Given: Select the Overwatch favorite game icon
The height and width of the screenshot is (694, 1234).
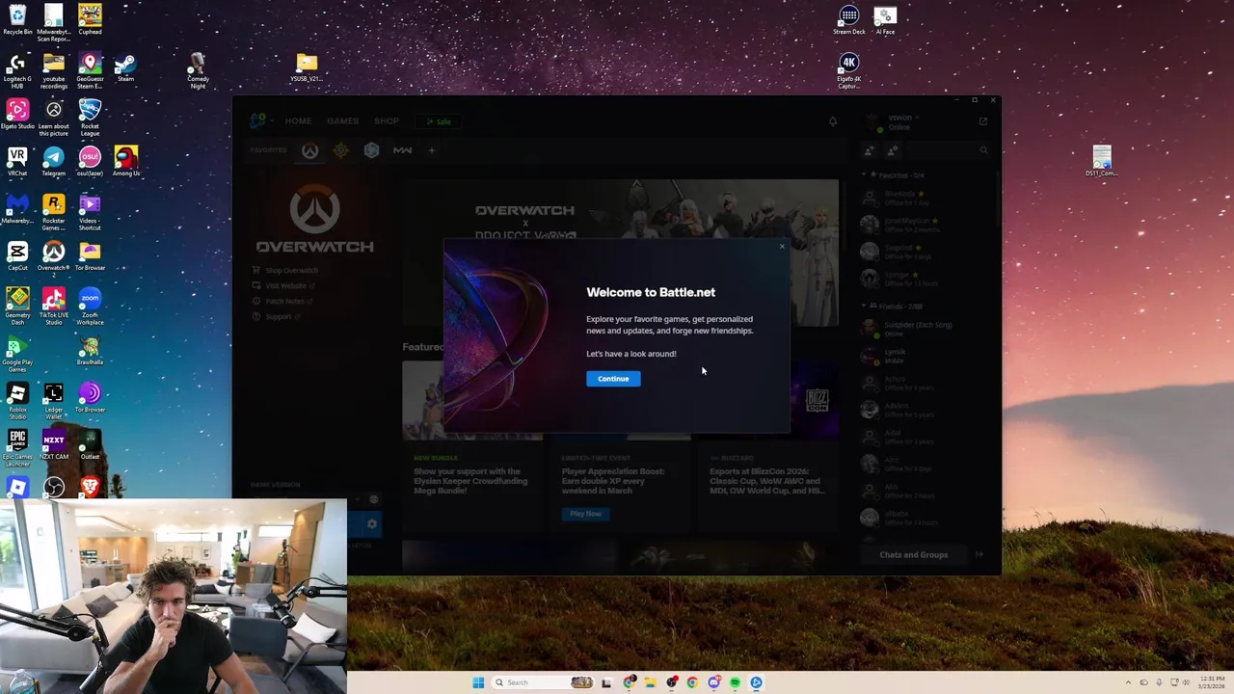Looking at the screenshot, I should coord(309,150).
